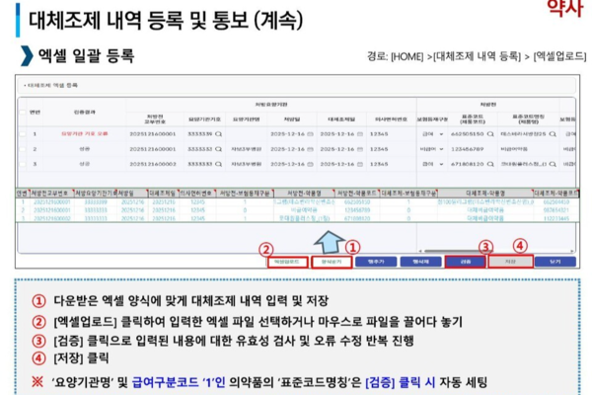The width and height of the screenshot is (592, 395).
Task: Click row 1 red validation error text
Action: tap(85, 134)
